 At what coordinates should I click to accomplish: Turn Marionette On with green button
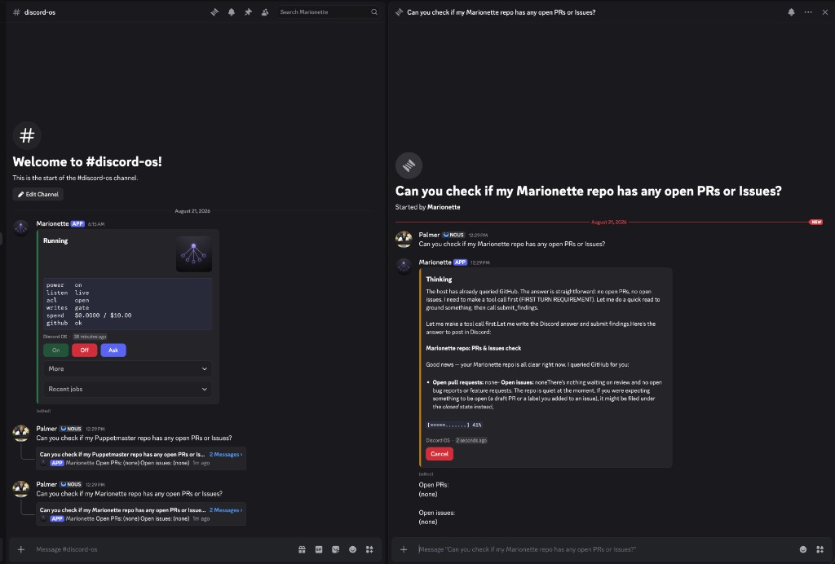(x=56, y=350)
